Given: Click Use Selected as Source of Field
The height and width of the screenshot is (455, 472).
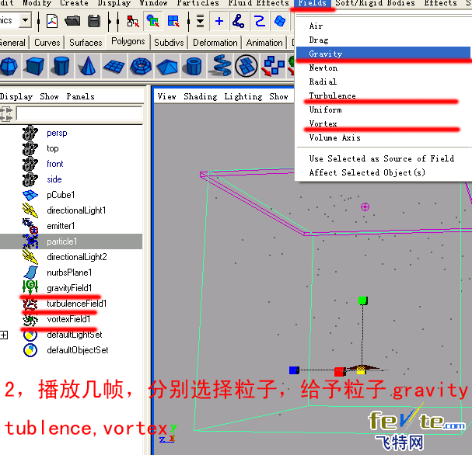Looking at the screenshot, I should (x=383, y=158).
